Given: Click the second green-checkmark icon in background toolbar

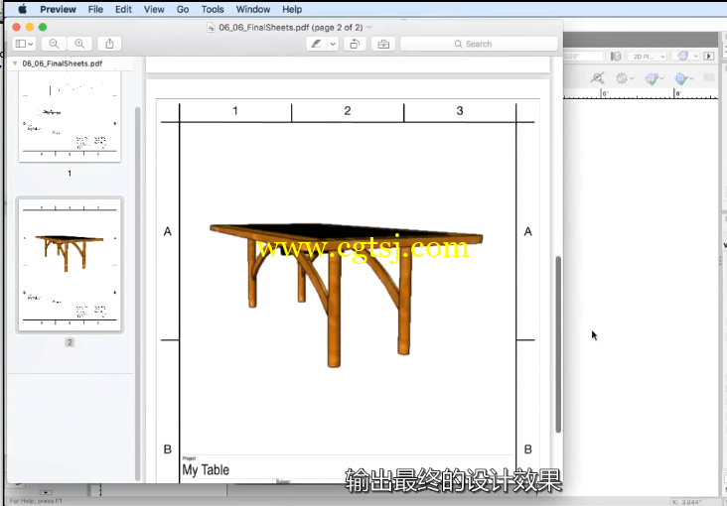Looking at the screenshot, I should tap(681, 78).
